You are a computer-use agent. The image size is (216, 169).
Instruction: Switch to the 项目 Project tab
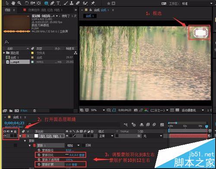[x=7, y=10]
